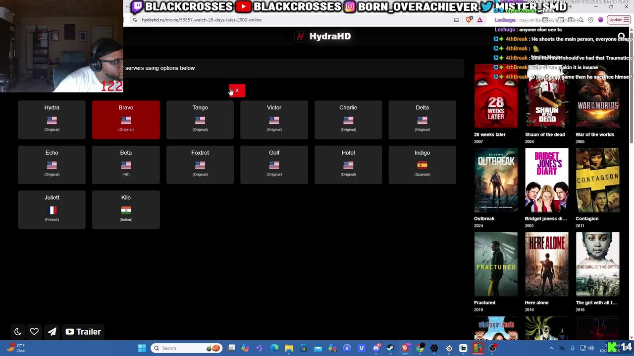Open the Outbreak movie poster
The height and width of the screenshot is (356, 634).
[x=496, y=180]
